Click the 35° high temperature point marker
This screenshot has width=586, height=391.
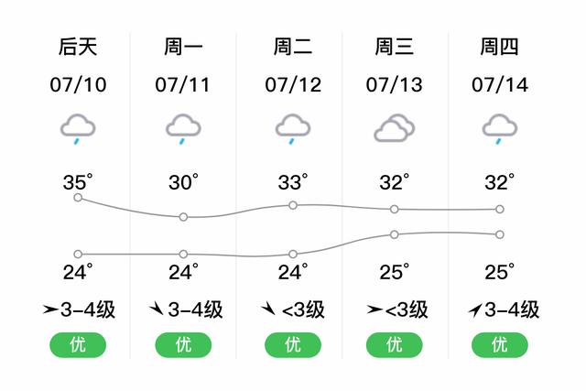click(x=78, y=198)
